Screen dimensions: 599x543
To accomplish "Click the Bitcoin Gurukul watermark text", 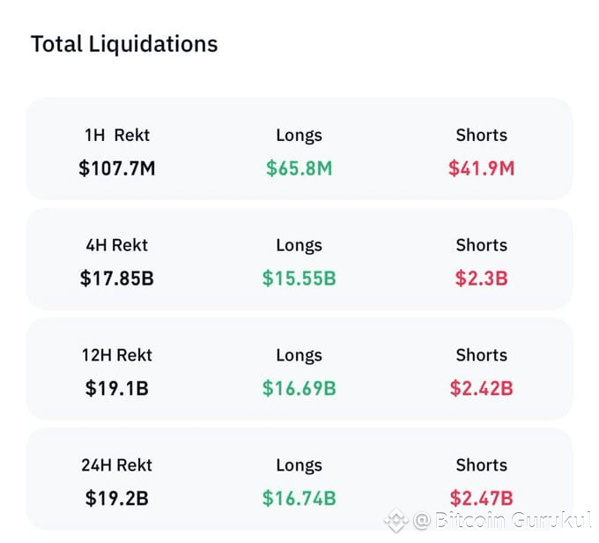I will coord(502,521).
